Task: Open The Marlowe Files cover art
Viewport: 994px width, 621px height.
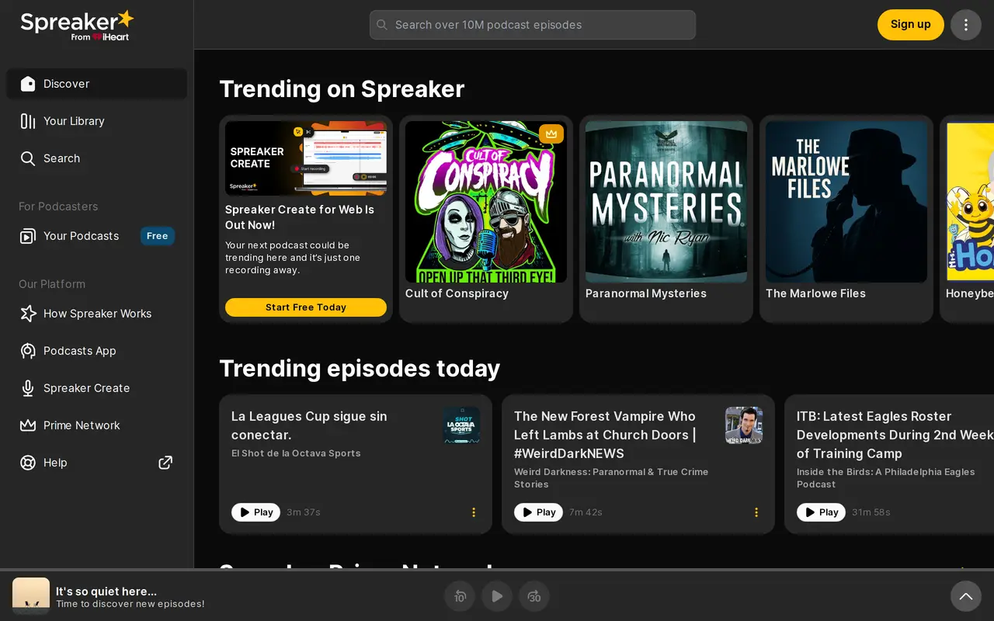Action: click(x=846, y=202)
